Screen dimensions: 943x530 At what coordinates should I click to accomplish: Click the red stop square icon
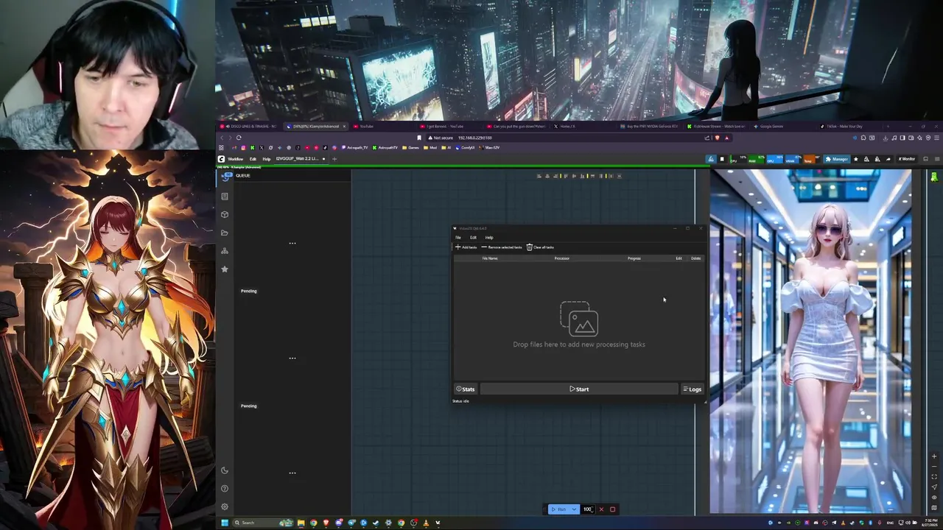612,509
